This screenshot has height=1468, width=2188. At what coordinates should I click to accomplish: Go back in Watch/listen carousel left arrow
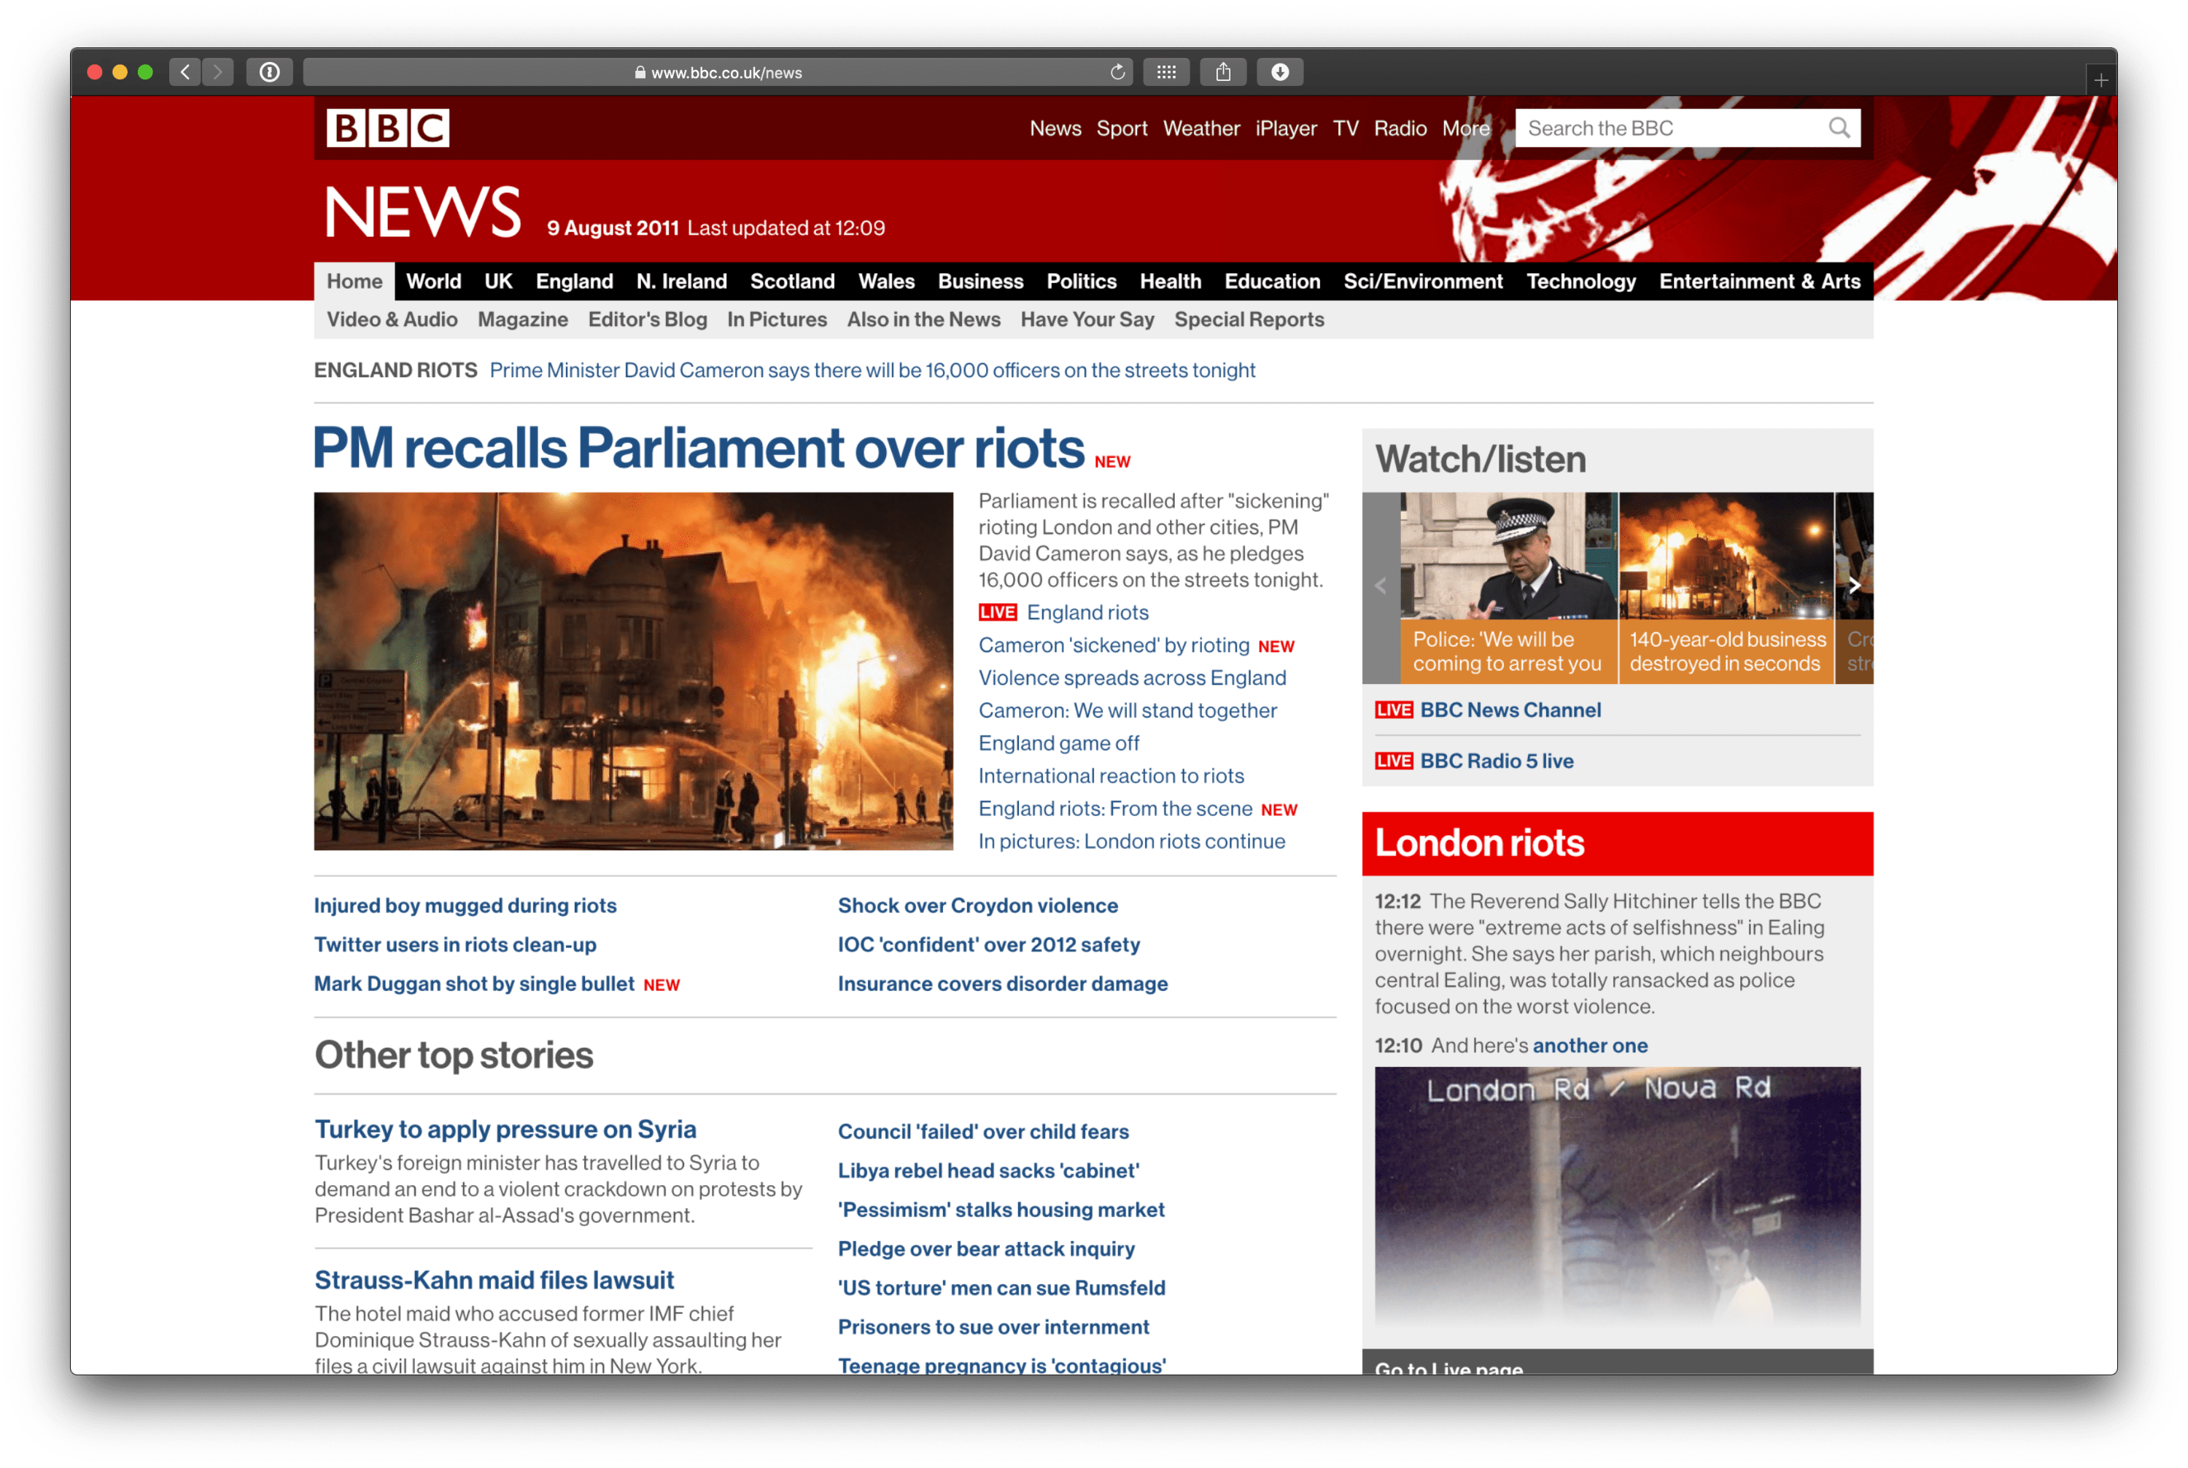[x=1380, y=586]
